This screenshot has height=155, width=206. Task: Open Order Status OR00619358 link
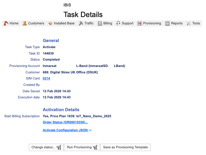65,122
